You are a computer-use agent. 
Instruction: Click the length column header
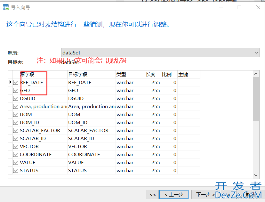(153, 74)
